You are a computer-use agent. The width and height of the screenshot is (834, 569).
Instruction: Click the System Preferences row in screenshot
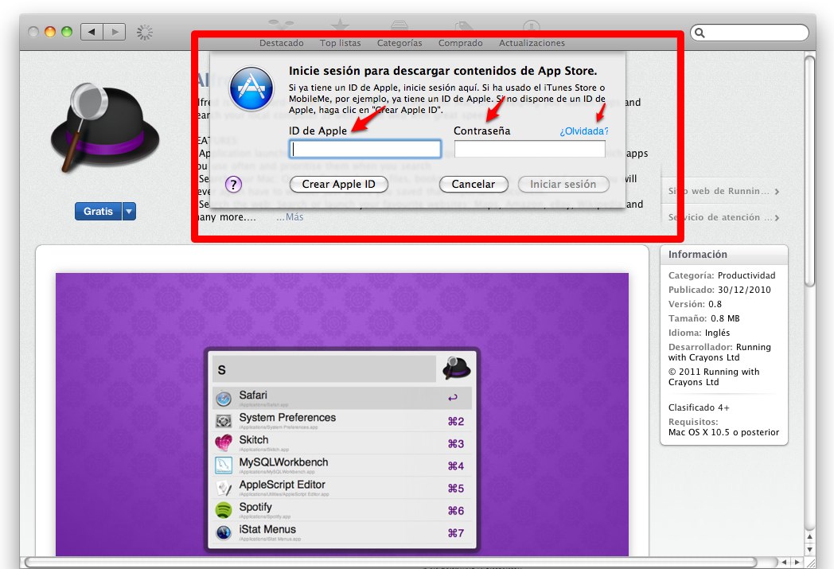[x=342, y=421]
